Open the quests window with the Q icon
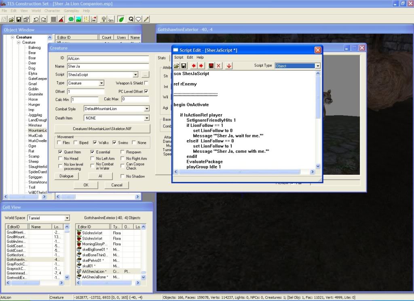 click(131, 19)
